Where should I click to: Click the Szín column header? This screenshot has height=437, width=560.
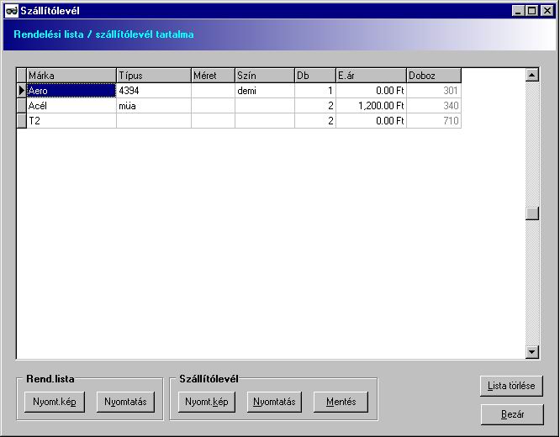pyautogui.click(x=265, y=76)
